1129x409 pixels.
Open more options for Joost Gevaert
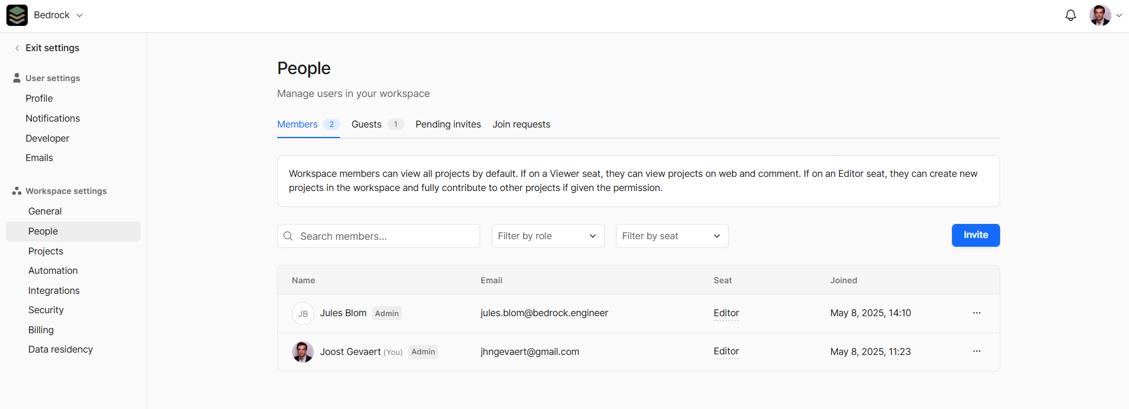[976, 351]
